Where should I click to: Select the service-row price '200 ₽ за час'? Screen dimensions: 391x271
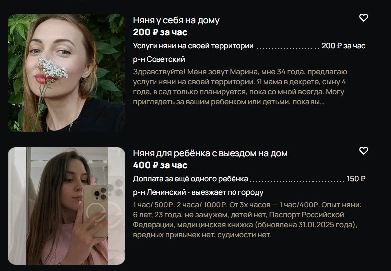tap(343, 46)
